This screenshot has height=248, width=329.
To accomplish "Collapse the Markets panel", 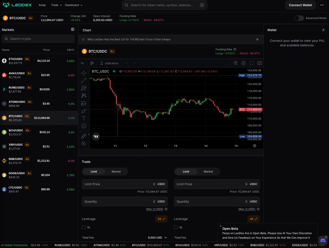I will tap(73, 29).
